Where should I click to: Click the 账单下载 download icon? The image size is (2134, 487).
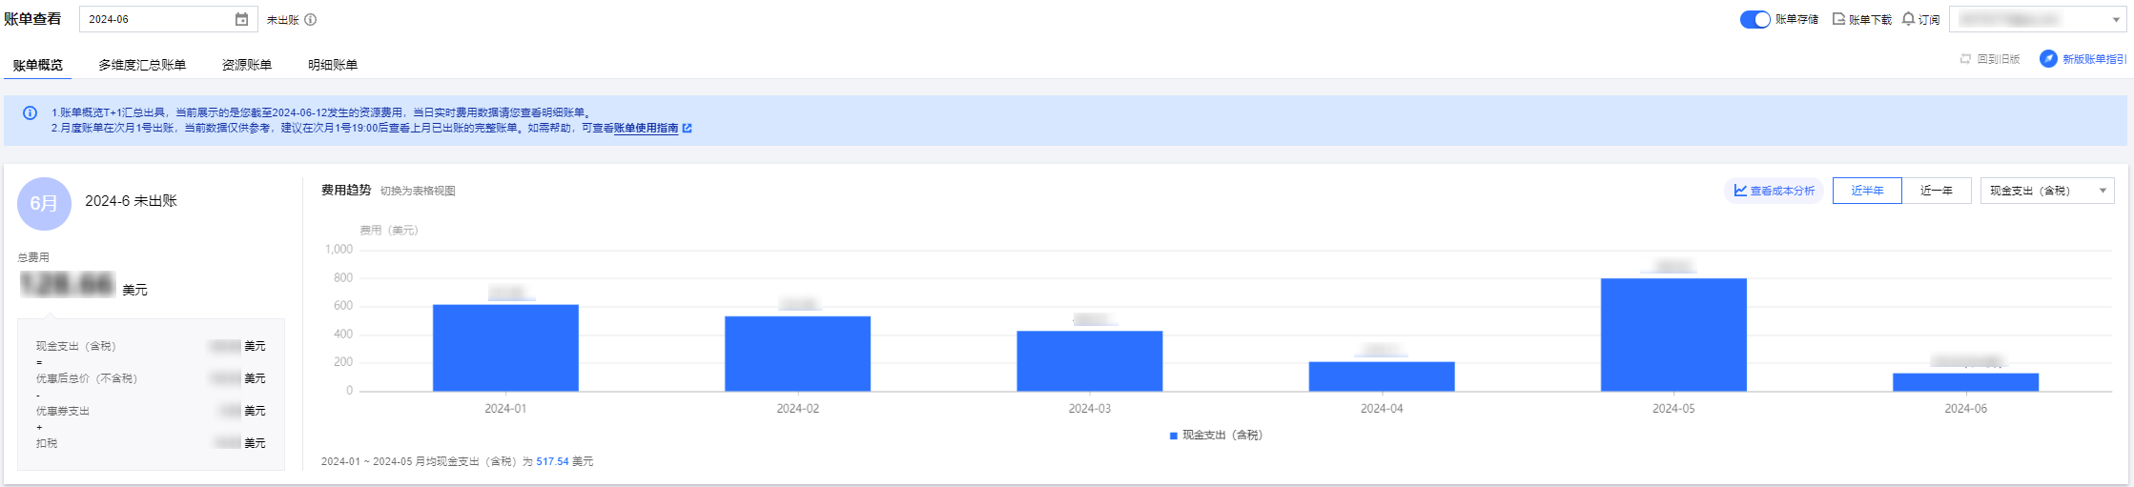point(1838,19)
